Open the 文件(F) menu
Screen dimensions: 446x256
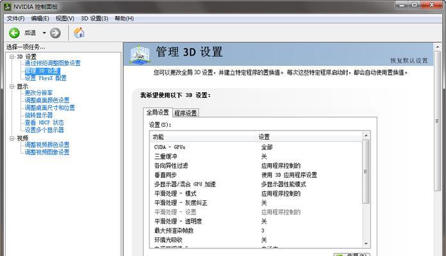pos(15,19)
